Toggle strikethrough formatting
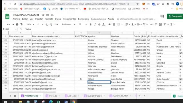 coord(99,24)
